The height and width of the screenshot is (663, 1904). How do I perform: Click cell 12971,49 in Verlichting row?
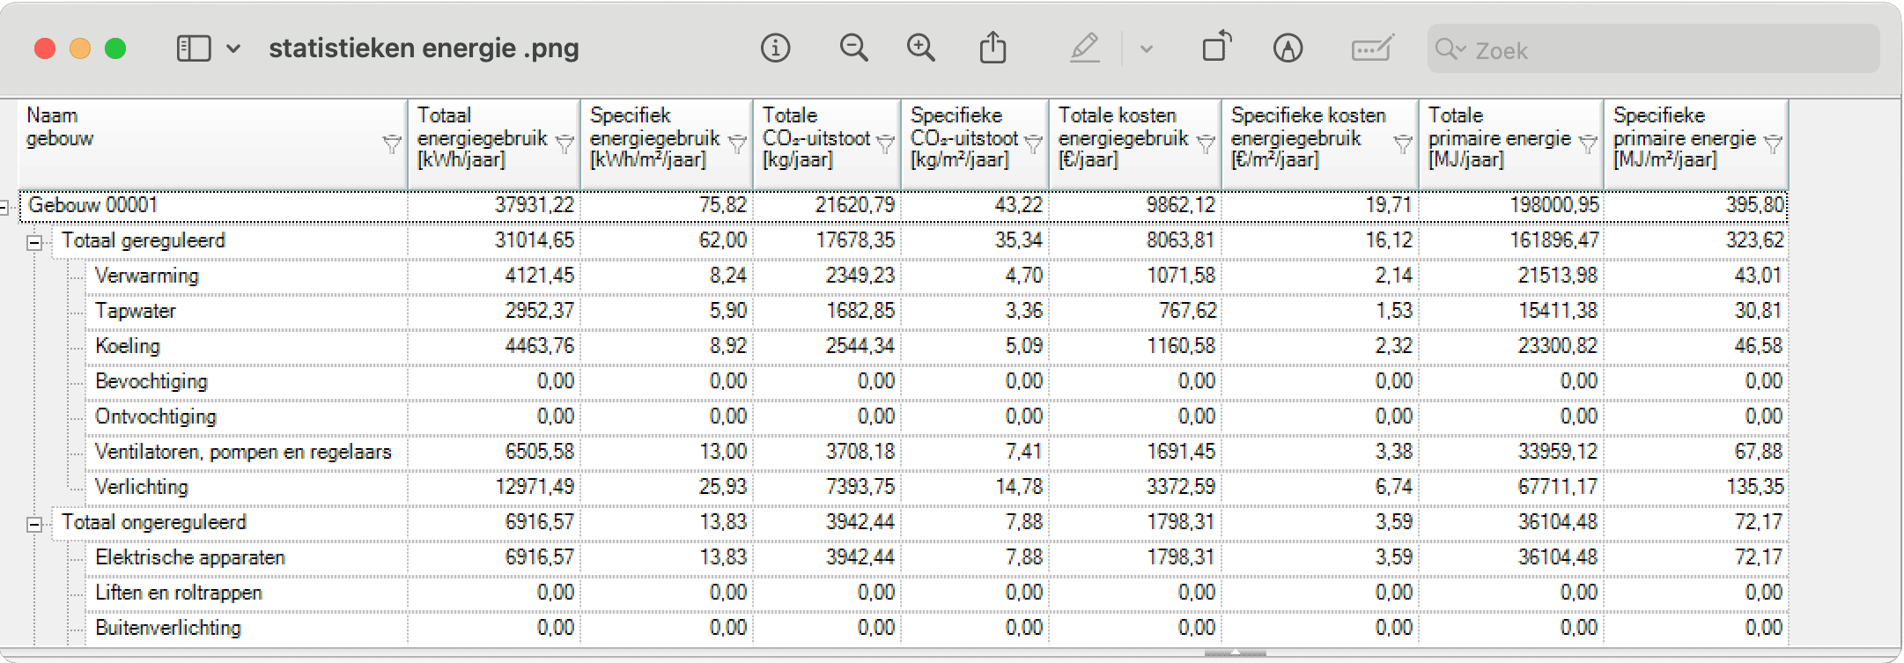(535, 487)
